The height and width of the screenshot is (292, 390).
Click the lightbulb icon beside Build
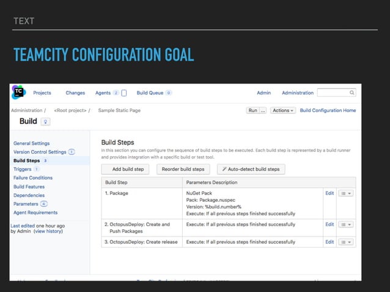(x=45, y=121)
